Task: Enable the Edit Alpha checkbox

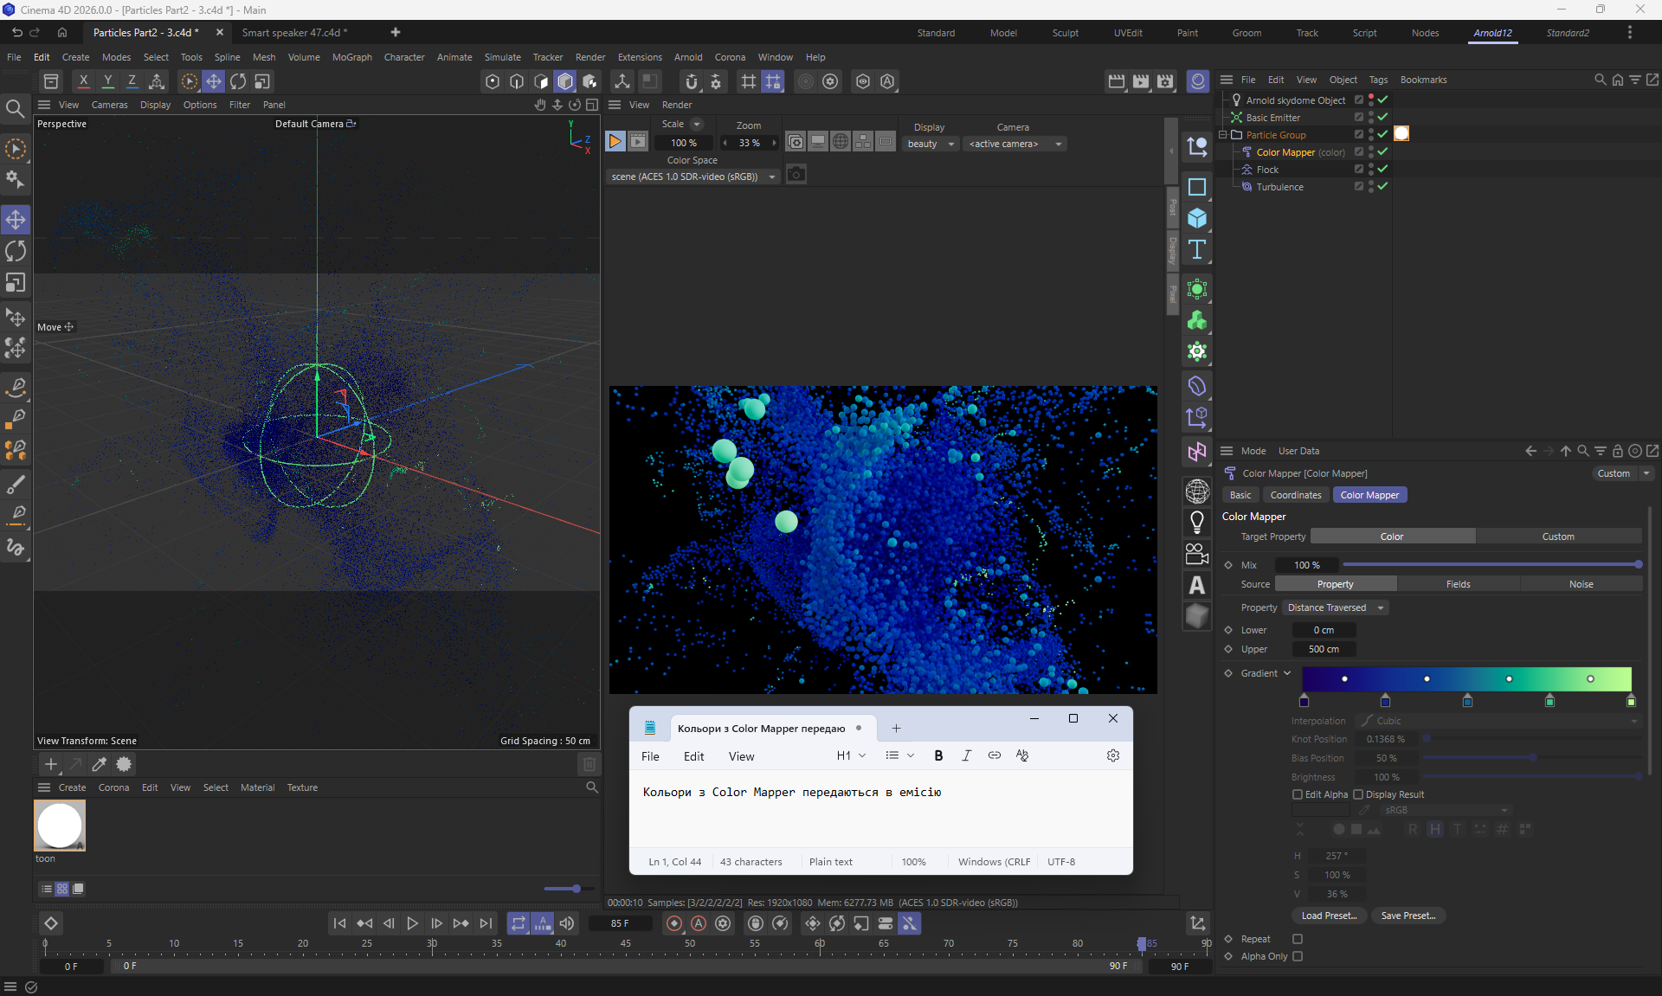Action: pyautogui.click(x=1298, y=794)
